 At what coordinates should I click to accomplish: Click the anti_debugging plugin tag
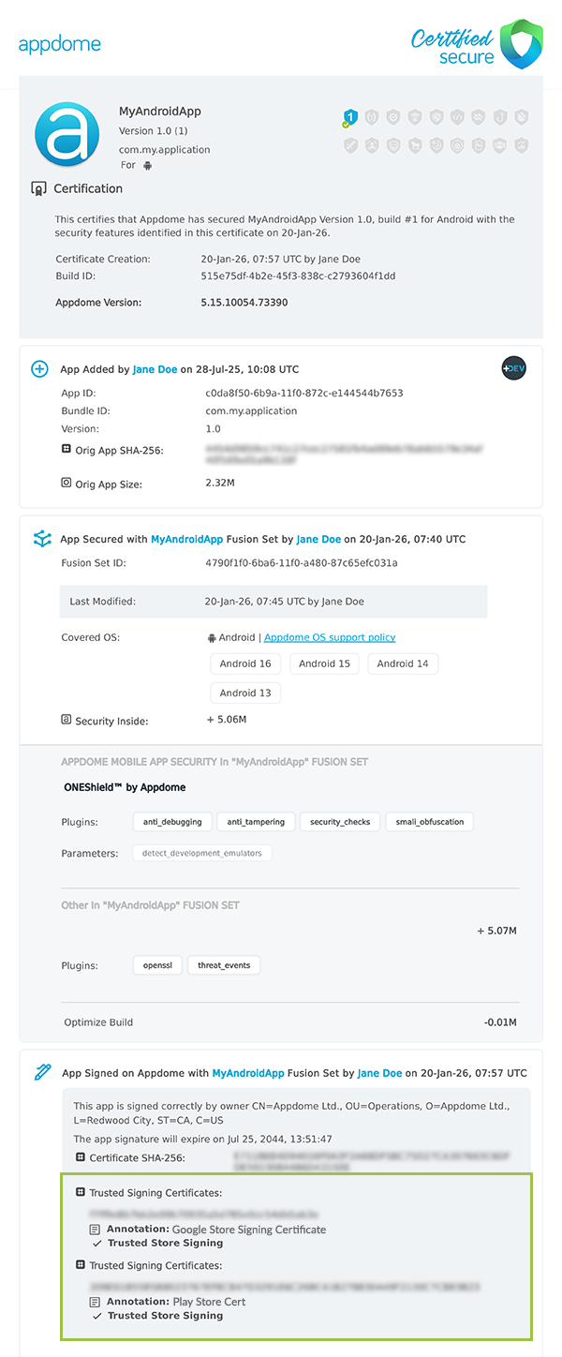coord(172,822)
